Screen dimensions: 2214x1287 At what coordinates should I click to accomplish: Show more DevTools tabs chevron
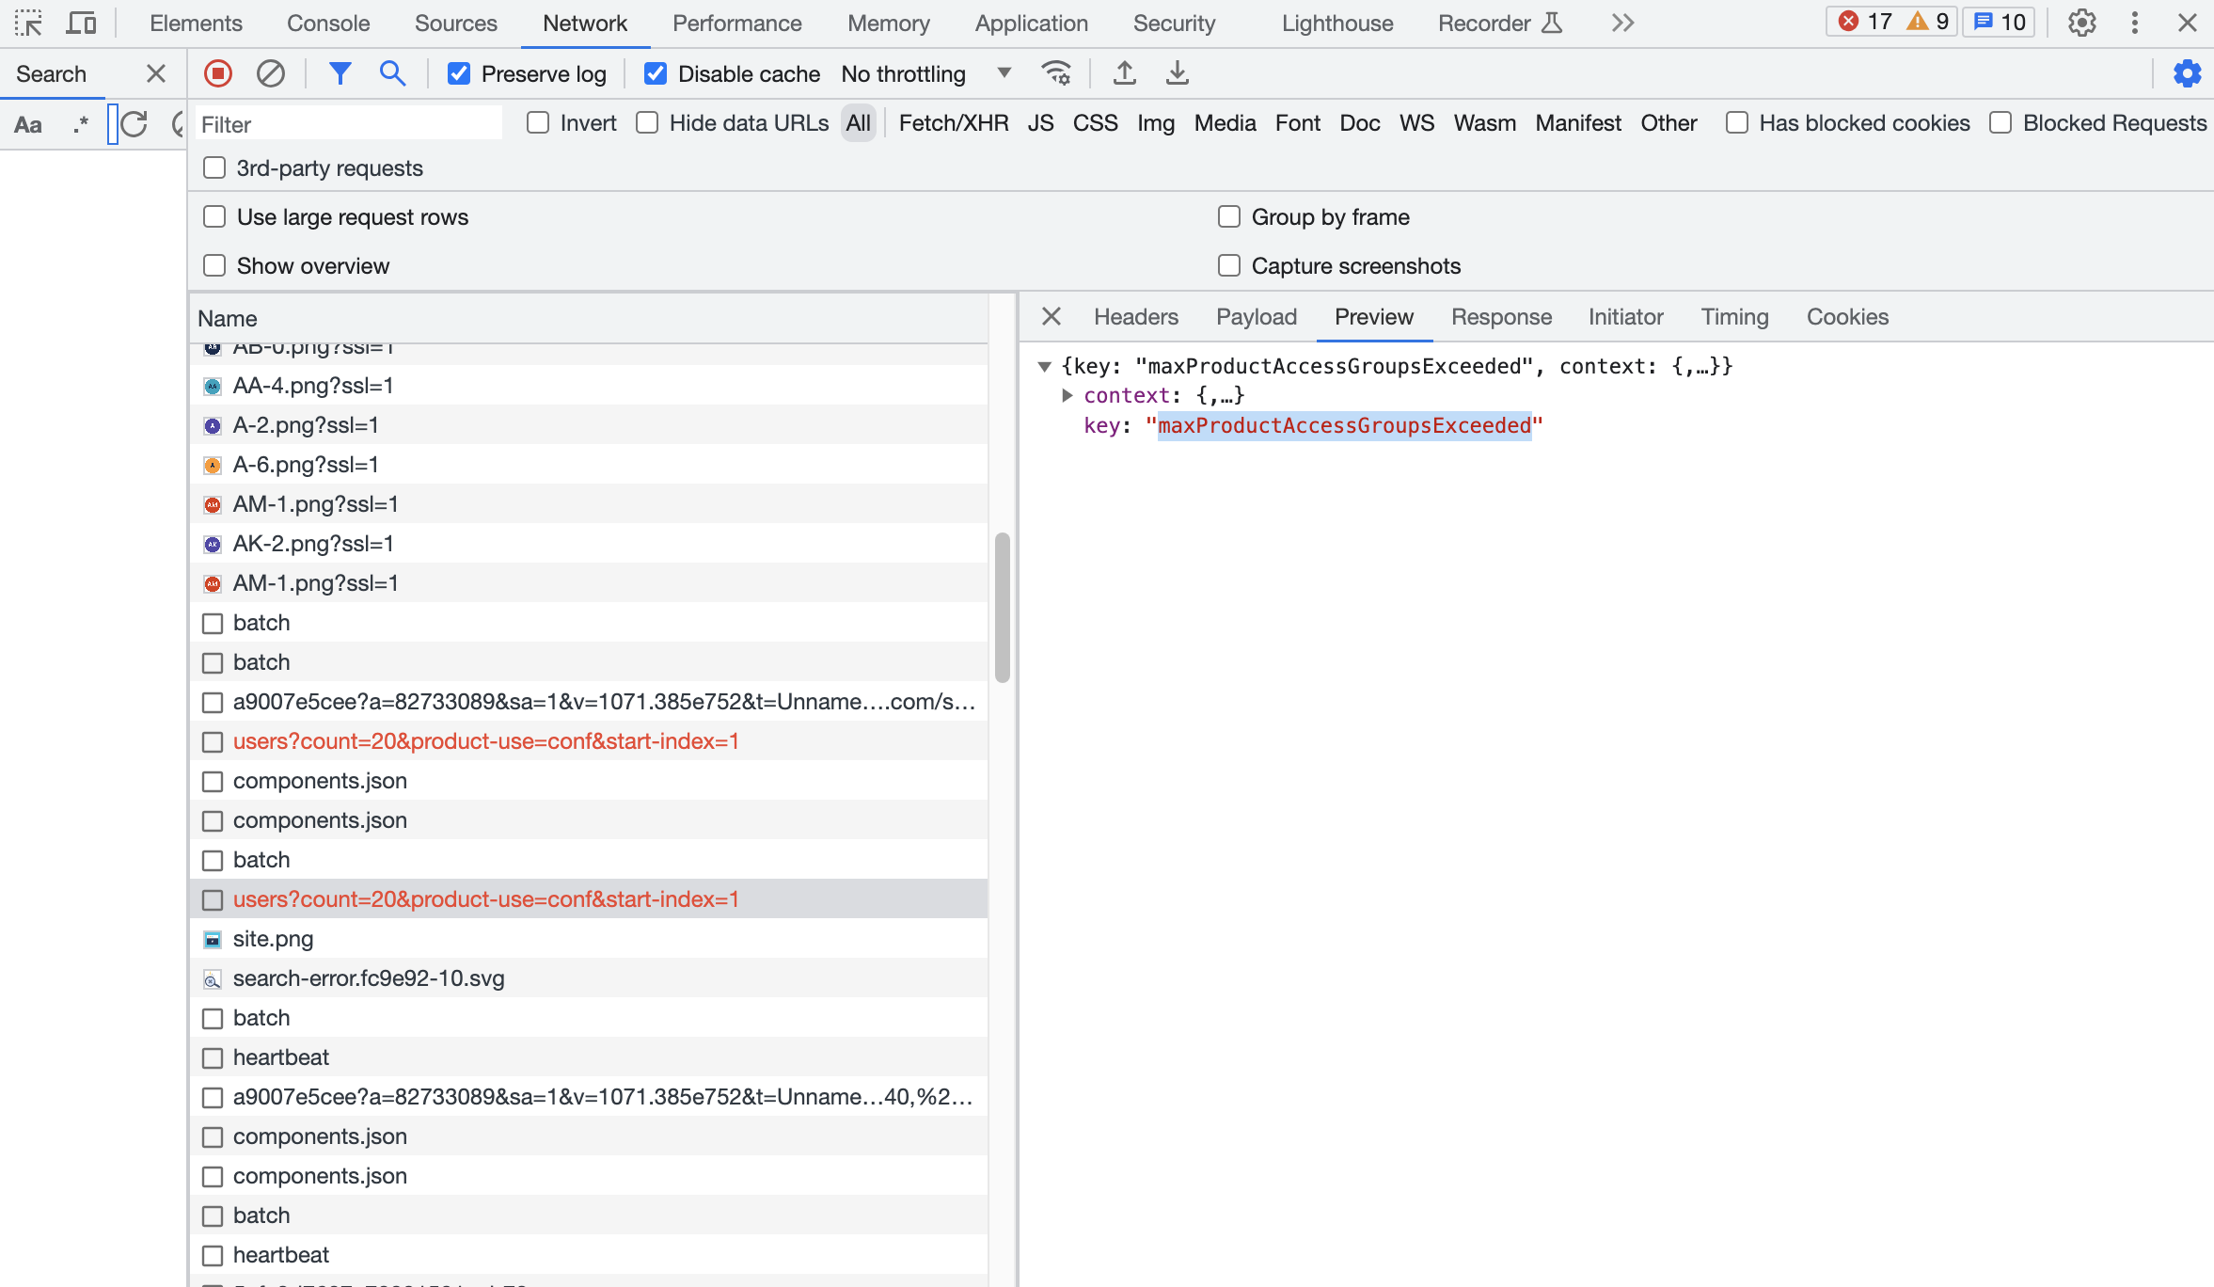[1622, 23]
